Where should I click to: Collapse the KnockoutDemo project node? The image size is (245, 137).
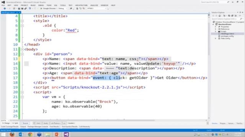point(214,24)
